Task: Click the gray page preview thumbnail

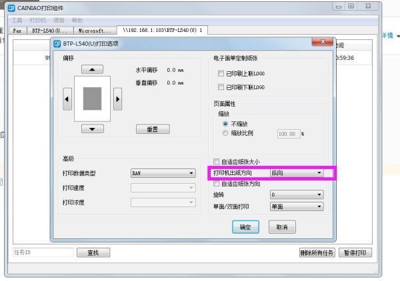Action: (x=92, y=99)
